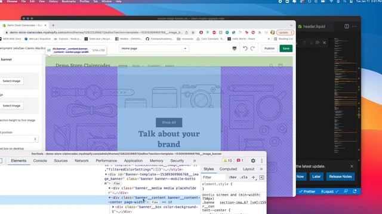382x214 pixels.
Task: Click the undo arrow in the theme editor
Action: pyautogui.click(x=245, y=48)
